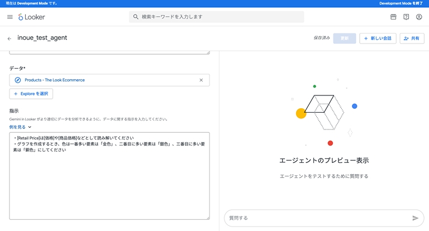The image size is (429, 231).
Task: Click the compass icon beside Products explore
Action: point(18,80)
